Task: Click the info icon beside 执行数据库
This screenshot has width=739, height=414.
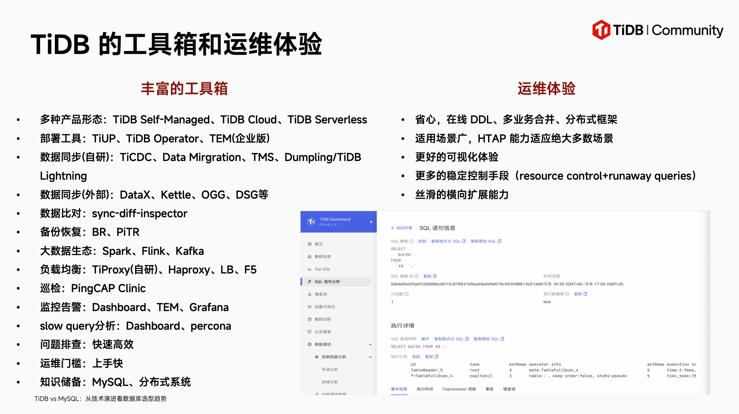Action: point(567,294)
